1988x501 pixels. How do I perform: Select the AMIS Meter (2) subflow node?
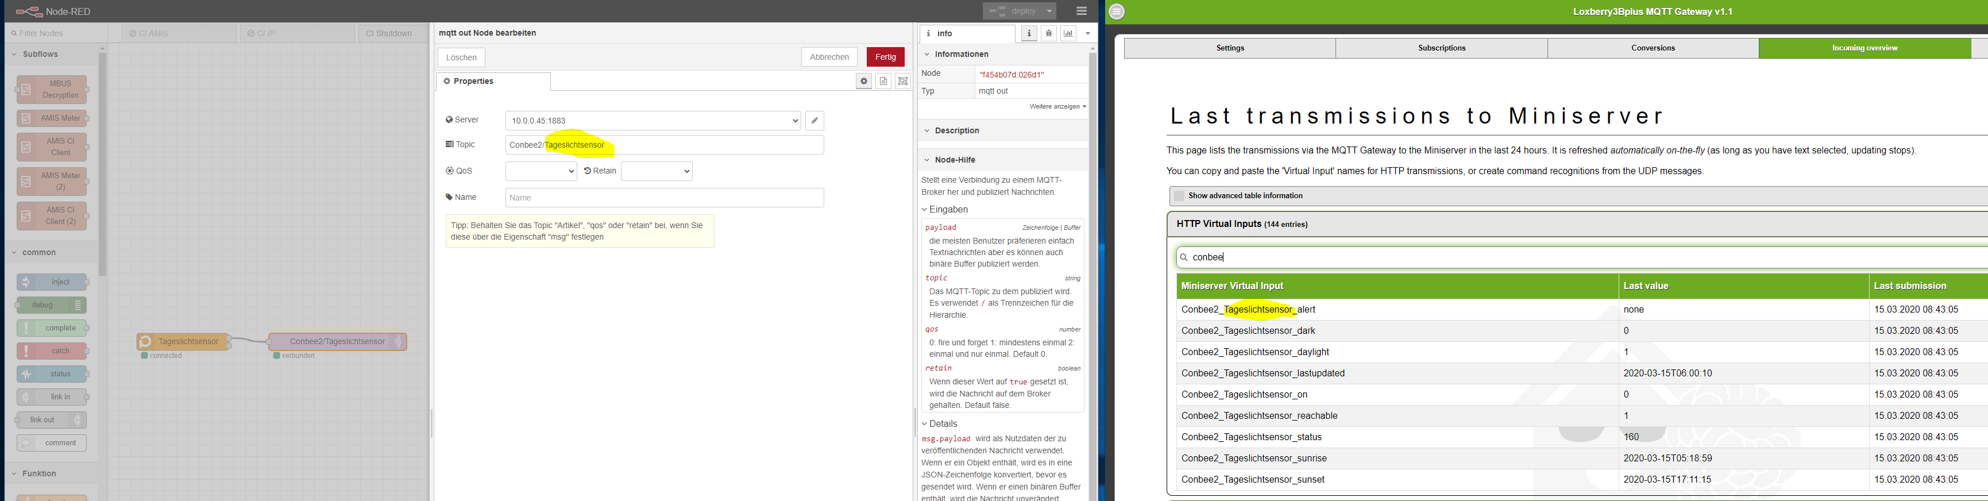pos(52,182)
